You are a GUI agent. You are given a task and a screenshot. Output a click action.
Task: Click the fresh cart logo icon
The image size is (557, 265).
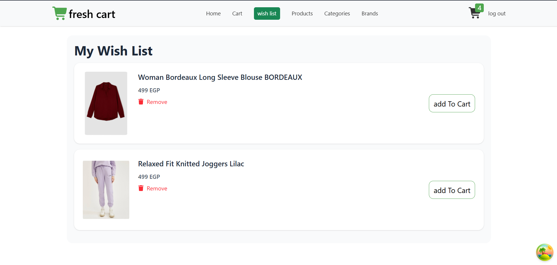(x=60, y=13)
